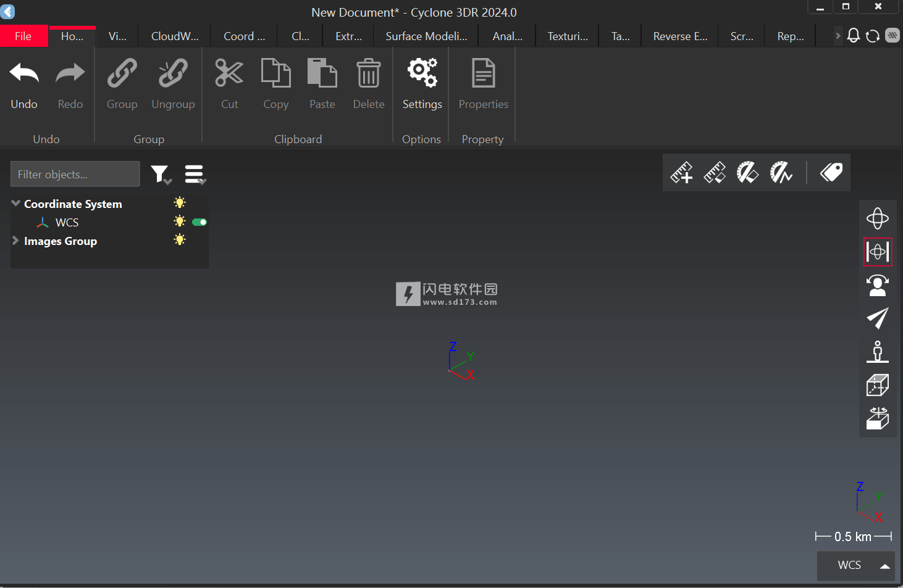Select the protractor polyline measure tool
The height and width of the screenshot is (588, 903).
click(781, 172)
